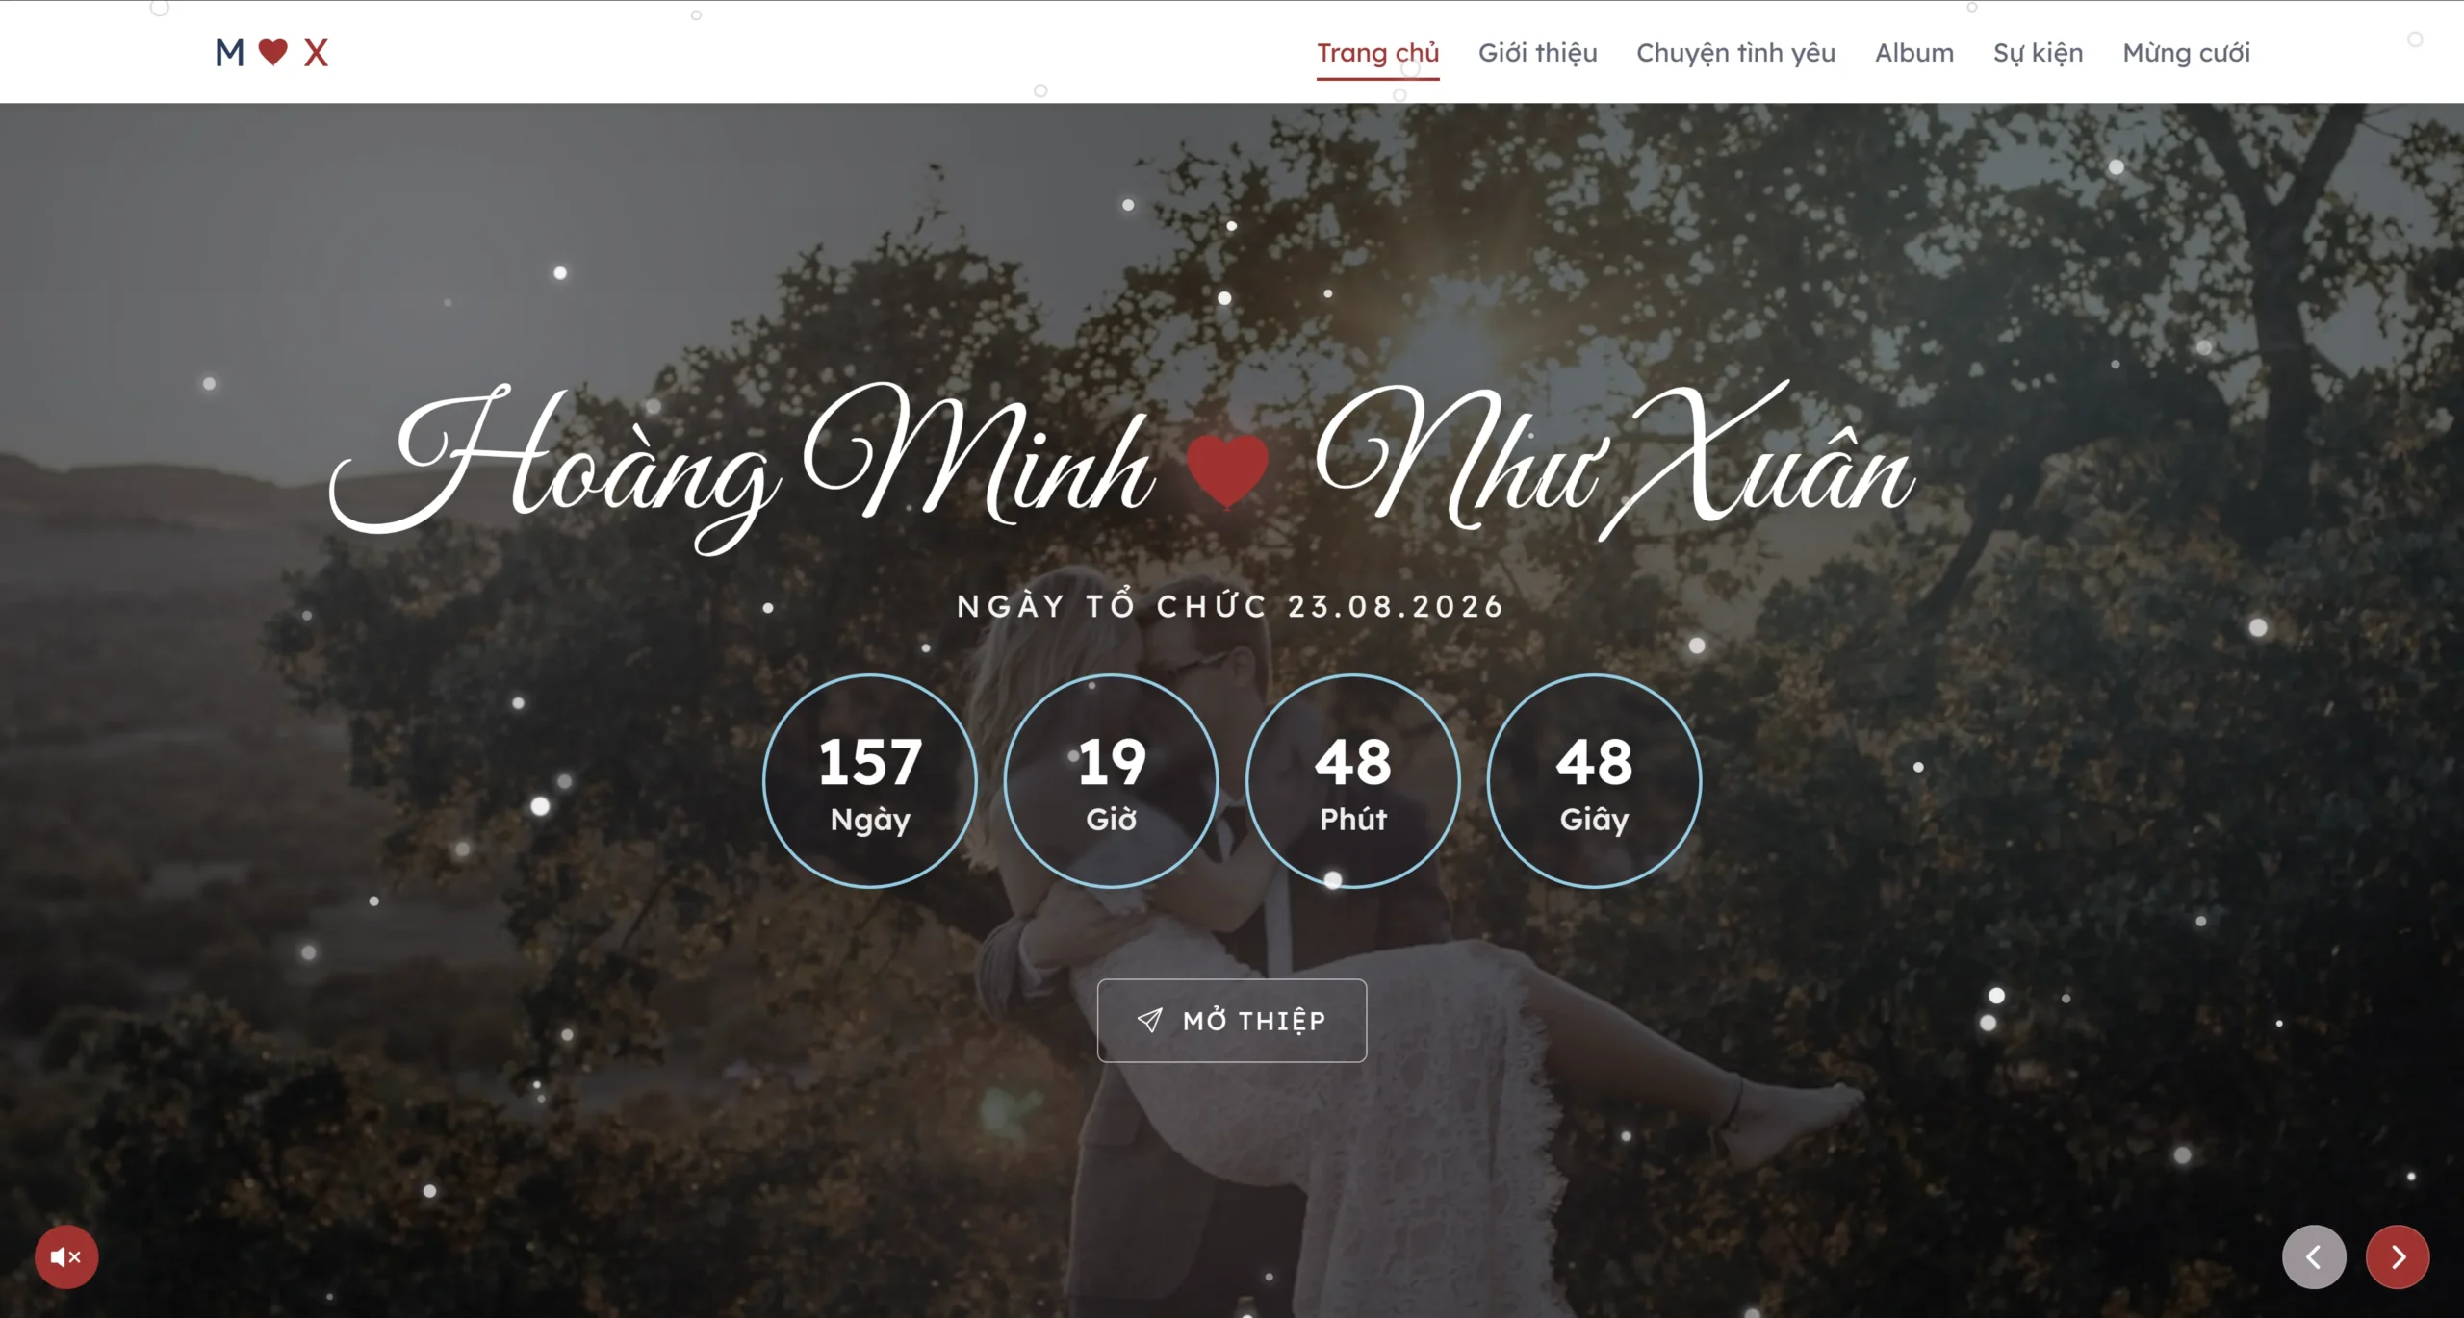This screenshot has height=1318, width=2464.
Task: Click the red heart in the logo
Action: click(x=273, y=51)
